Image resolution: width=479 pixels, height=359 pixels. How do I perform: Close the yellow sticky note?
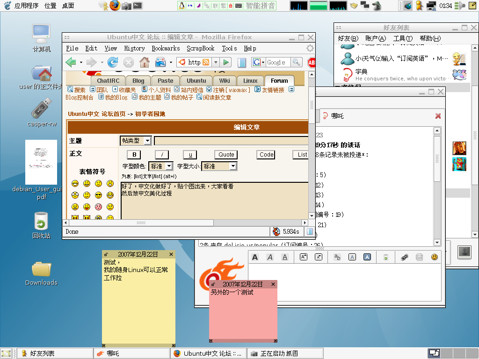point(171,254)
